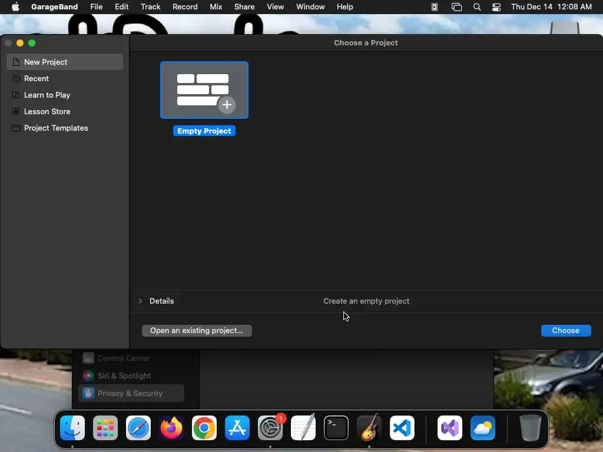This screenshot has width=603, height=452.
Task: Click the Empty Project label
Action: pos(204,131)
